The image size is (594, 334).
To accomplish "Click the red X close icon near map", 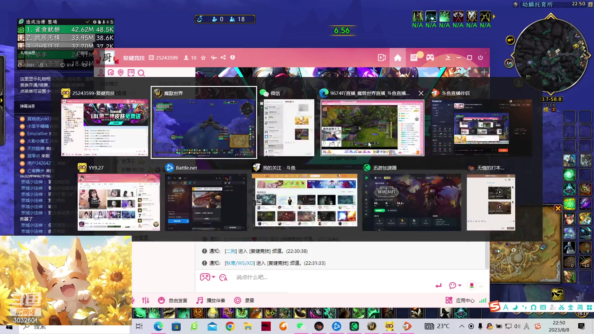I will (558, 208).
